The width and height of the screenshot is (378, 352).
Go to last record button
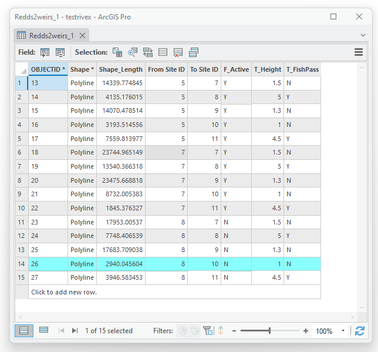click(x=75, y=330)
